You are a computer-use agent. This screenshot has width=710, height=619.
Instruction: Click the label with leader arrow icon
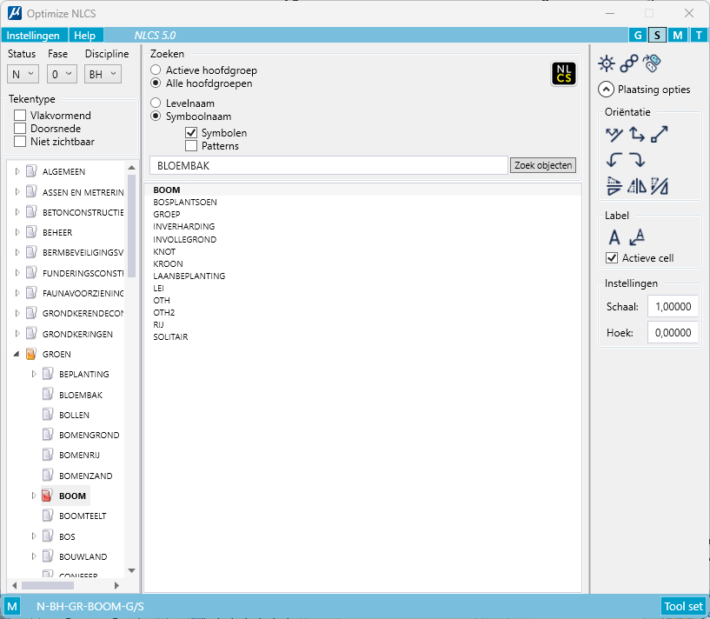click(x=637, y=237)
